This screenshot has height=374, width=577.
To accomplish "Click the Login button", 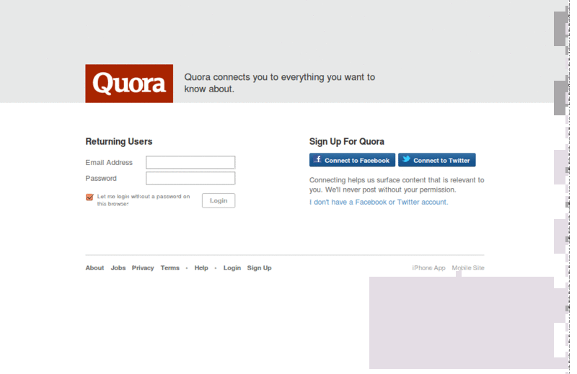I will tap(219, 200).
